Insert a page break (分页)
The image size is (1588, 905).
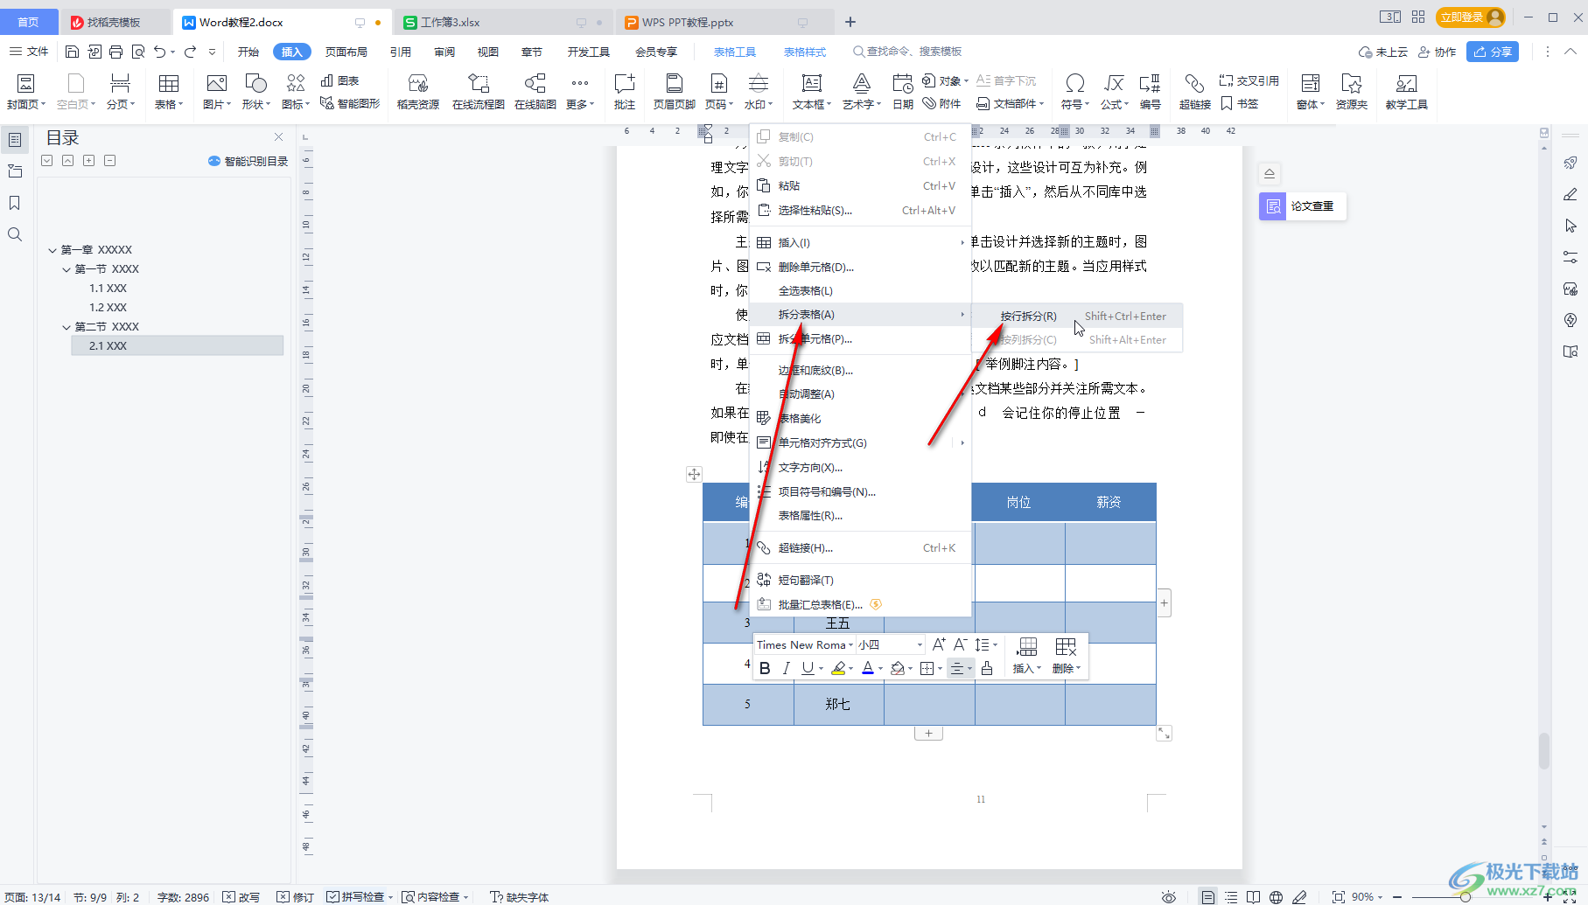(x=120, y=92)
